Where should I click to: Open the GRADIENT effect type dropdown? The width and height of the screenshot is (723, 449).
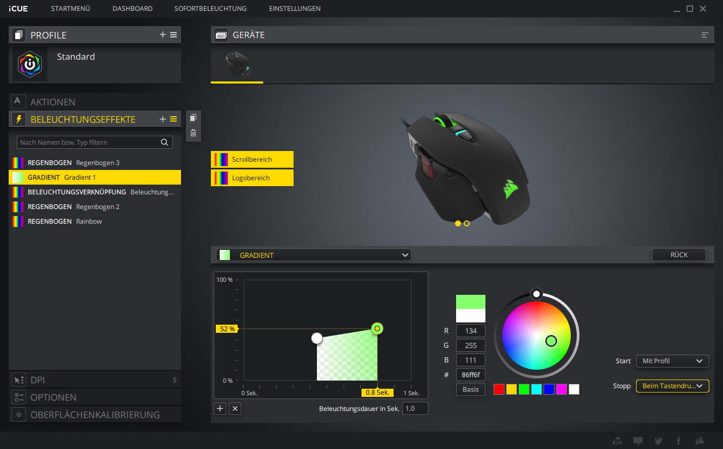point(314,255)
